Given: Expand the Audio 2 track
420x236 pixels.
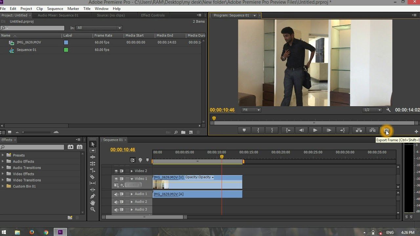Looking at the screenshot, I should (132, 202).
